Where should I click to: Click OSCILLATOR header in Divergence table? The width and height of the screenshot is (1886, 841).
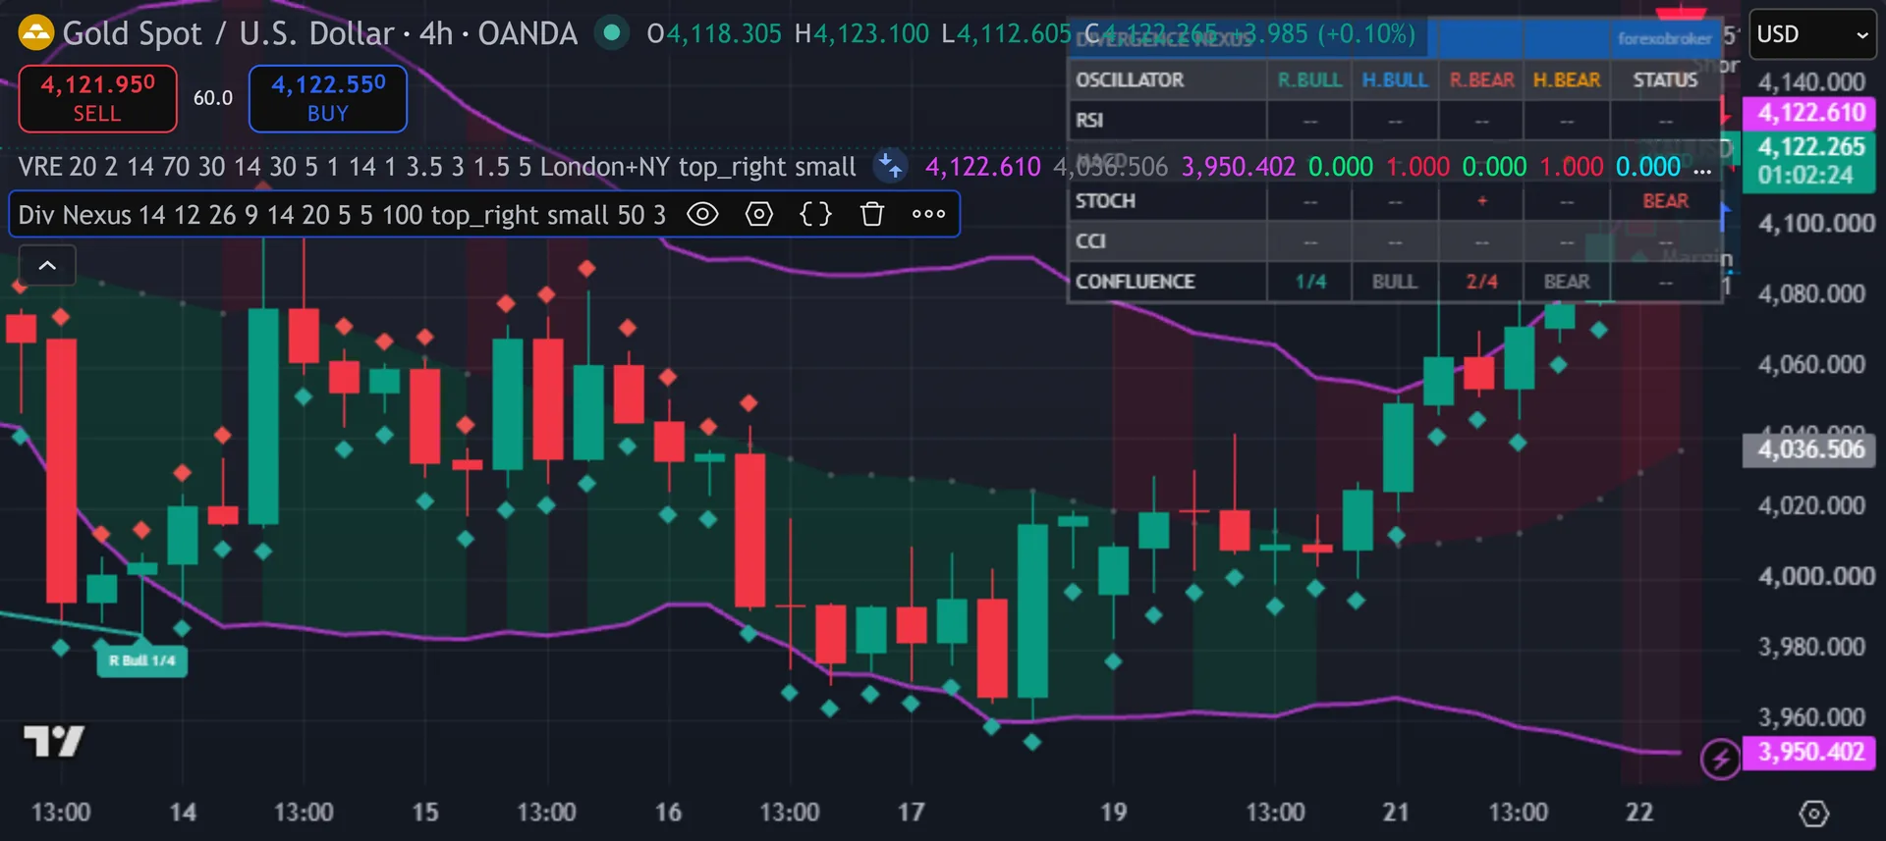point(1130,80)
